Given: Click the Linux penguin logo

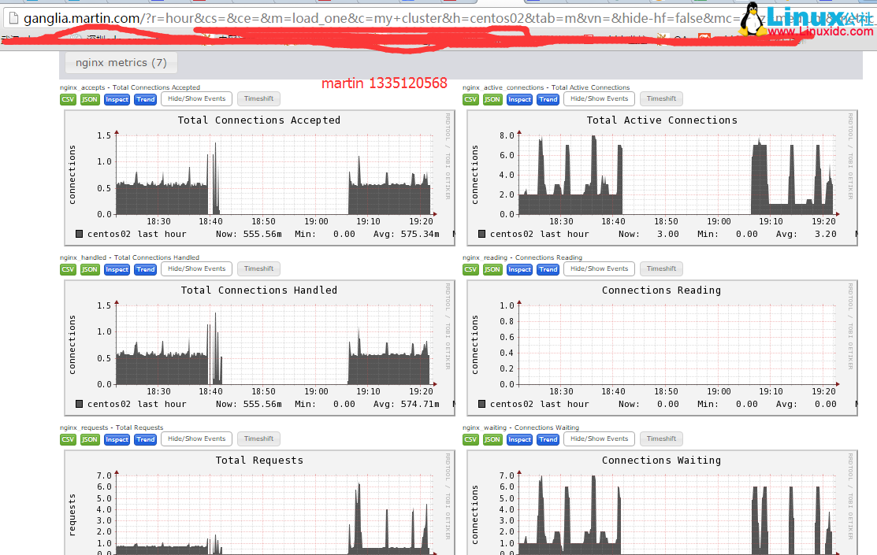Looking at the screenshot, I should click(x=755, y=20).
